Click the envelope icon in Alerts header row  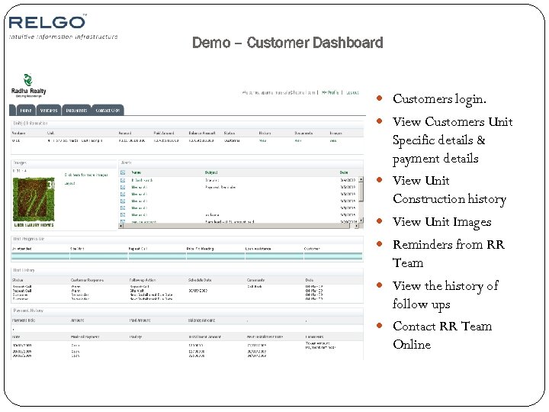[123, 172]
